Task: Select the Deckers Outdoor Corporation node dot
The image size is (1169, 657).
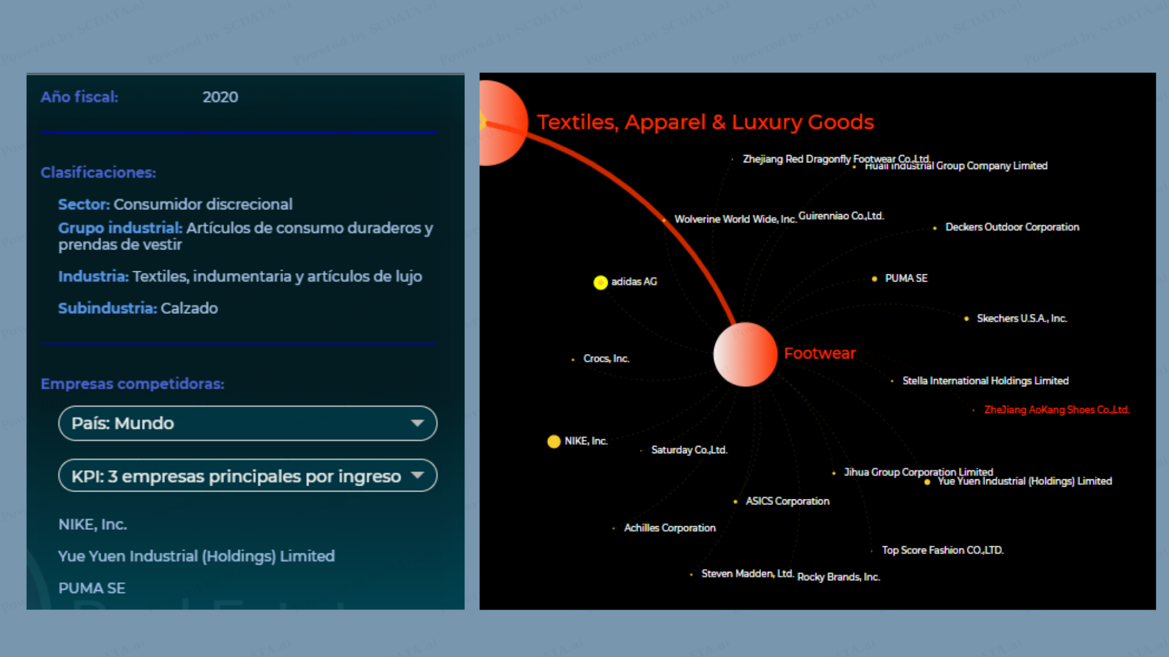Action: point(935,228)
